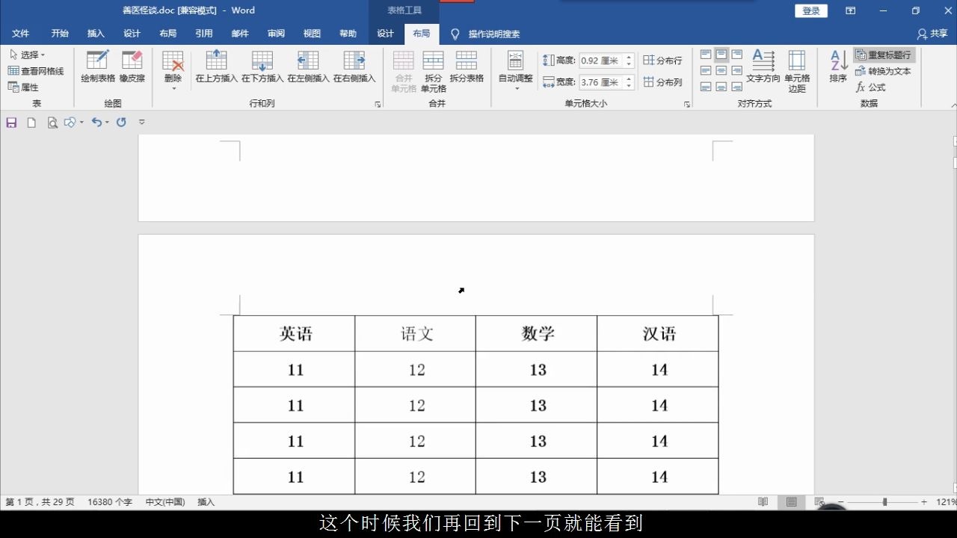Screen dimensions: 957x538
Task: Click 分布行 distribute rows
Action: pos(663,61)
